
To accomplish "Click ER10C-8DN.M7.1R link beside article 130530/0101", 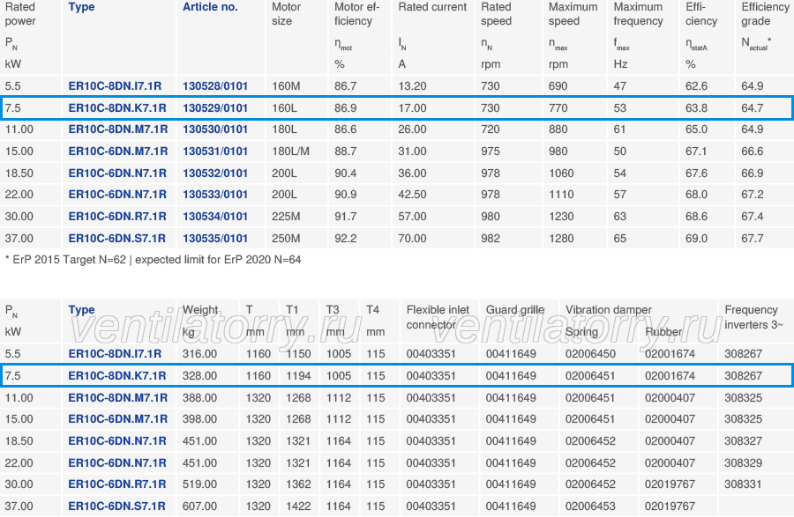I will tap(118, 129).
